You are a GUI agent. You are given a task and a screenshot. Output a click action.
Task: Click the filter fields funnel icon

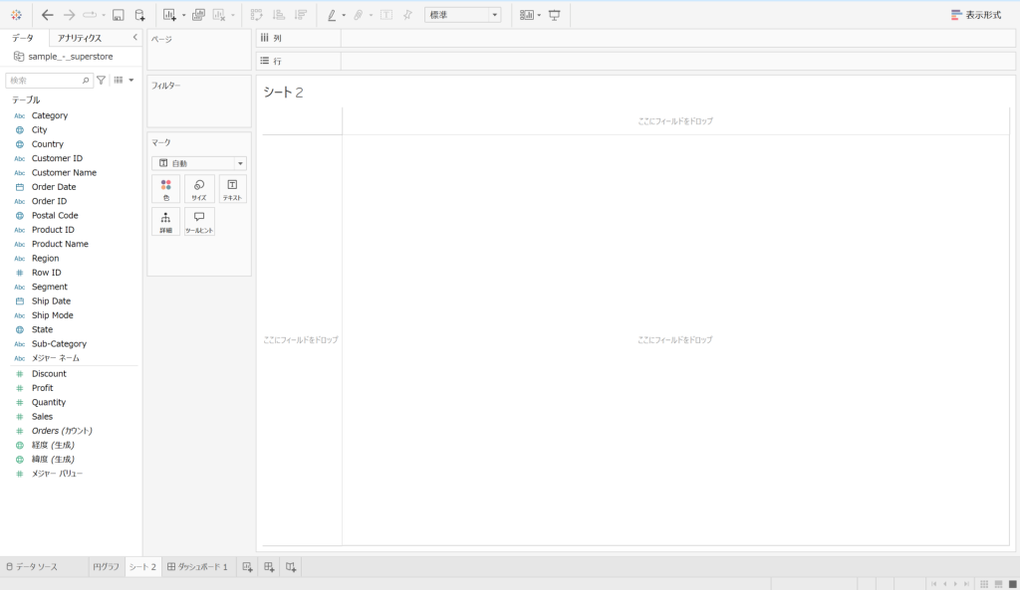coord(101,80)
